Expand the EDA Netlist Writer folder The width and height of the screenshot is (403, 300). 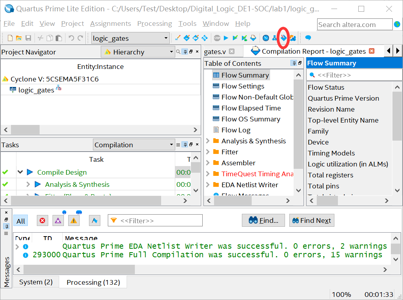click(x=208, y=185)
